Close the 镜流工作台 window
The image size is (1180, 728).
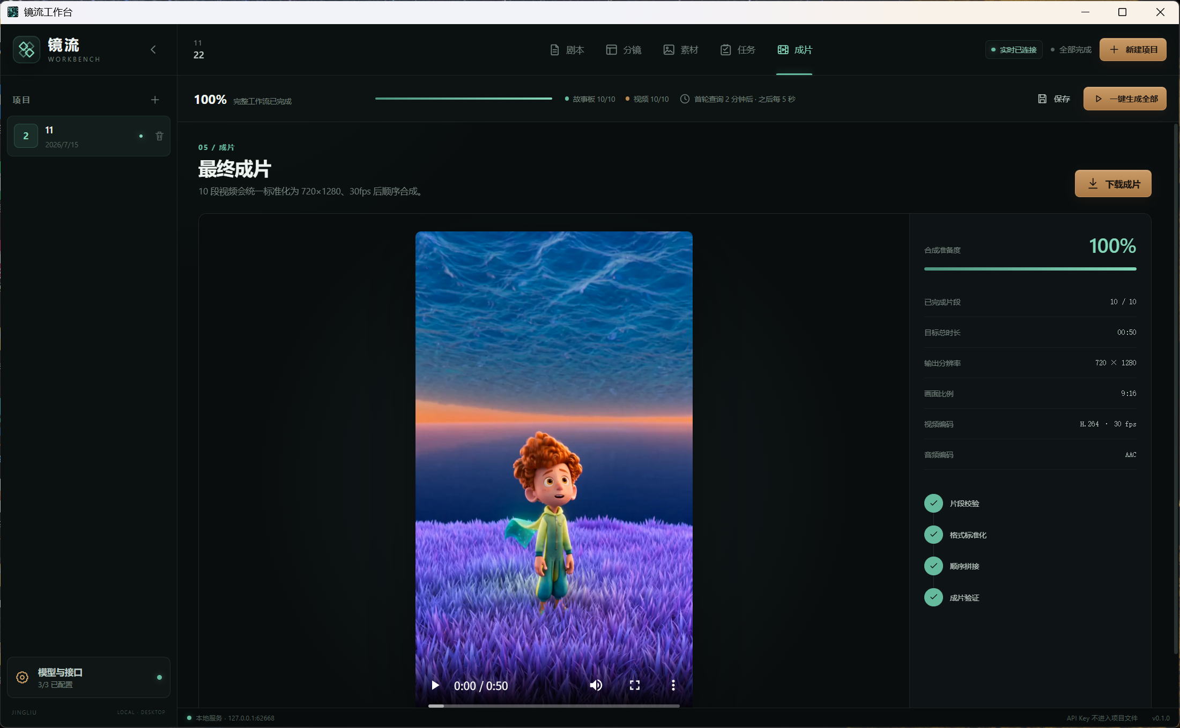click(x=1160, y=12)
